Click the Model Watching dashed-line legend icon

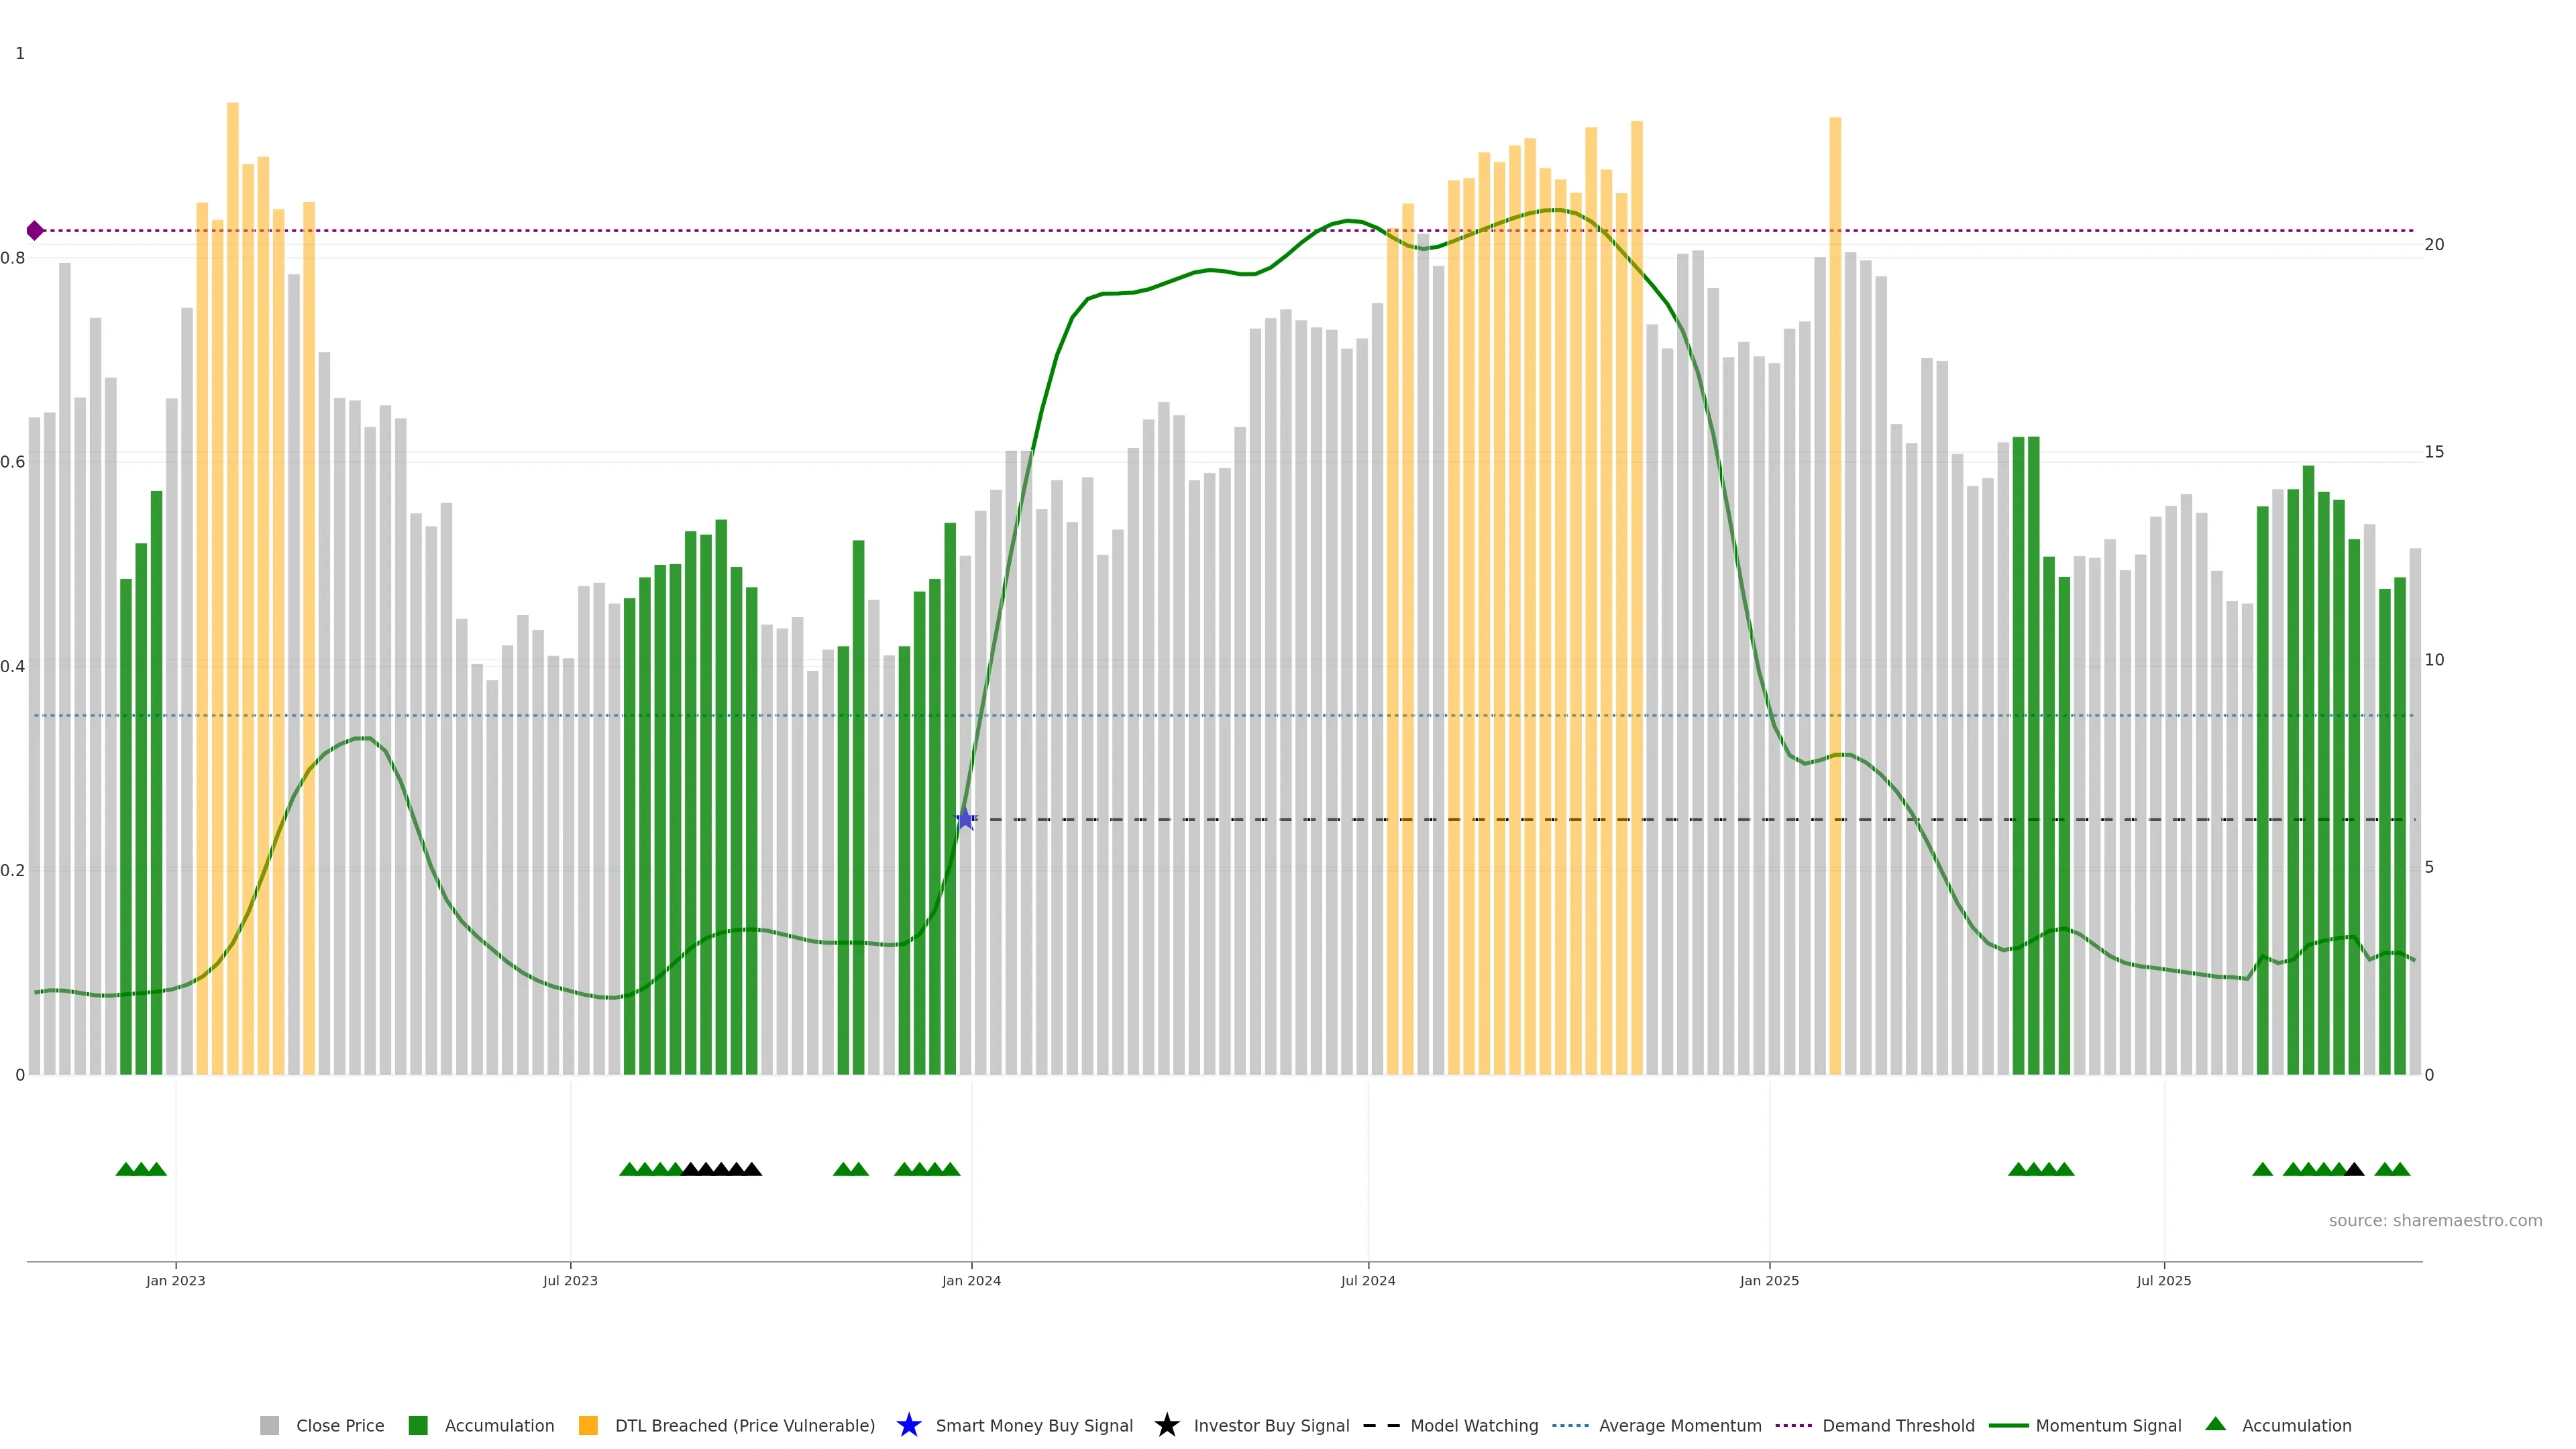coord(1381,1425)
